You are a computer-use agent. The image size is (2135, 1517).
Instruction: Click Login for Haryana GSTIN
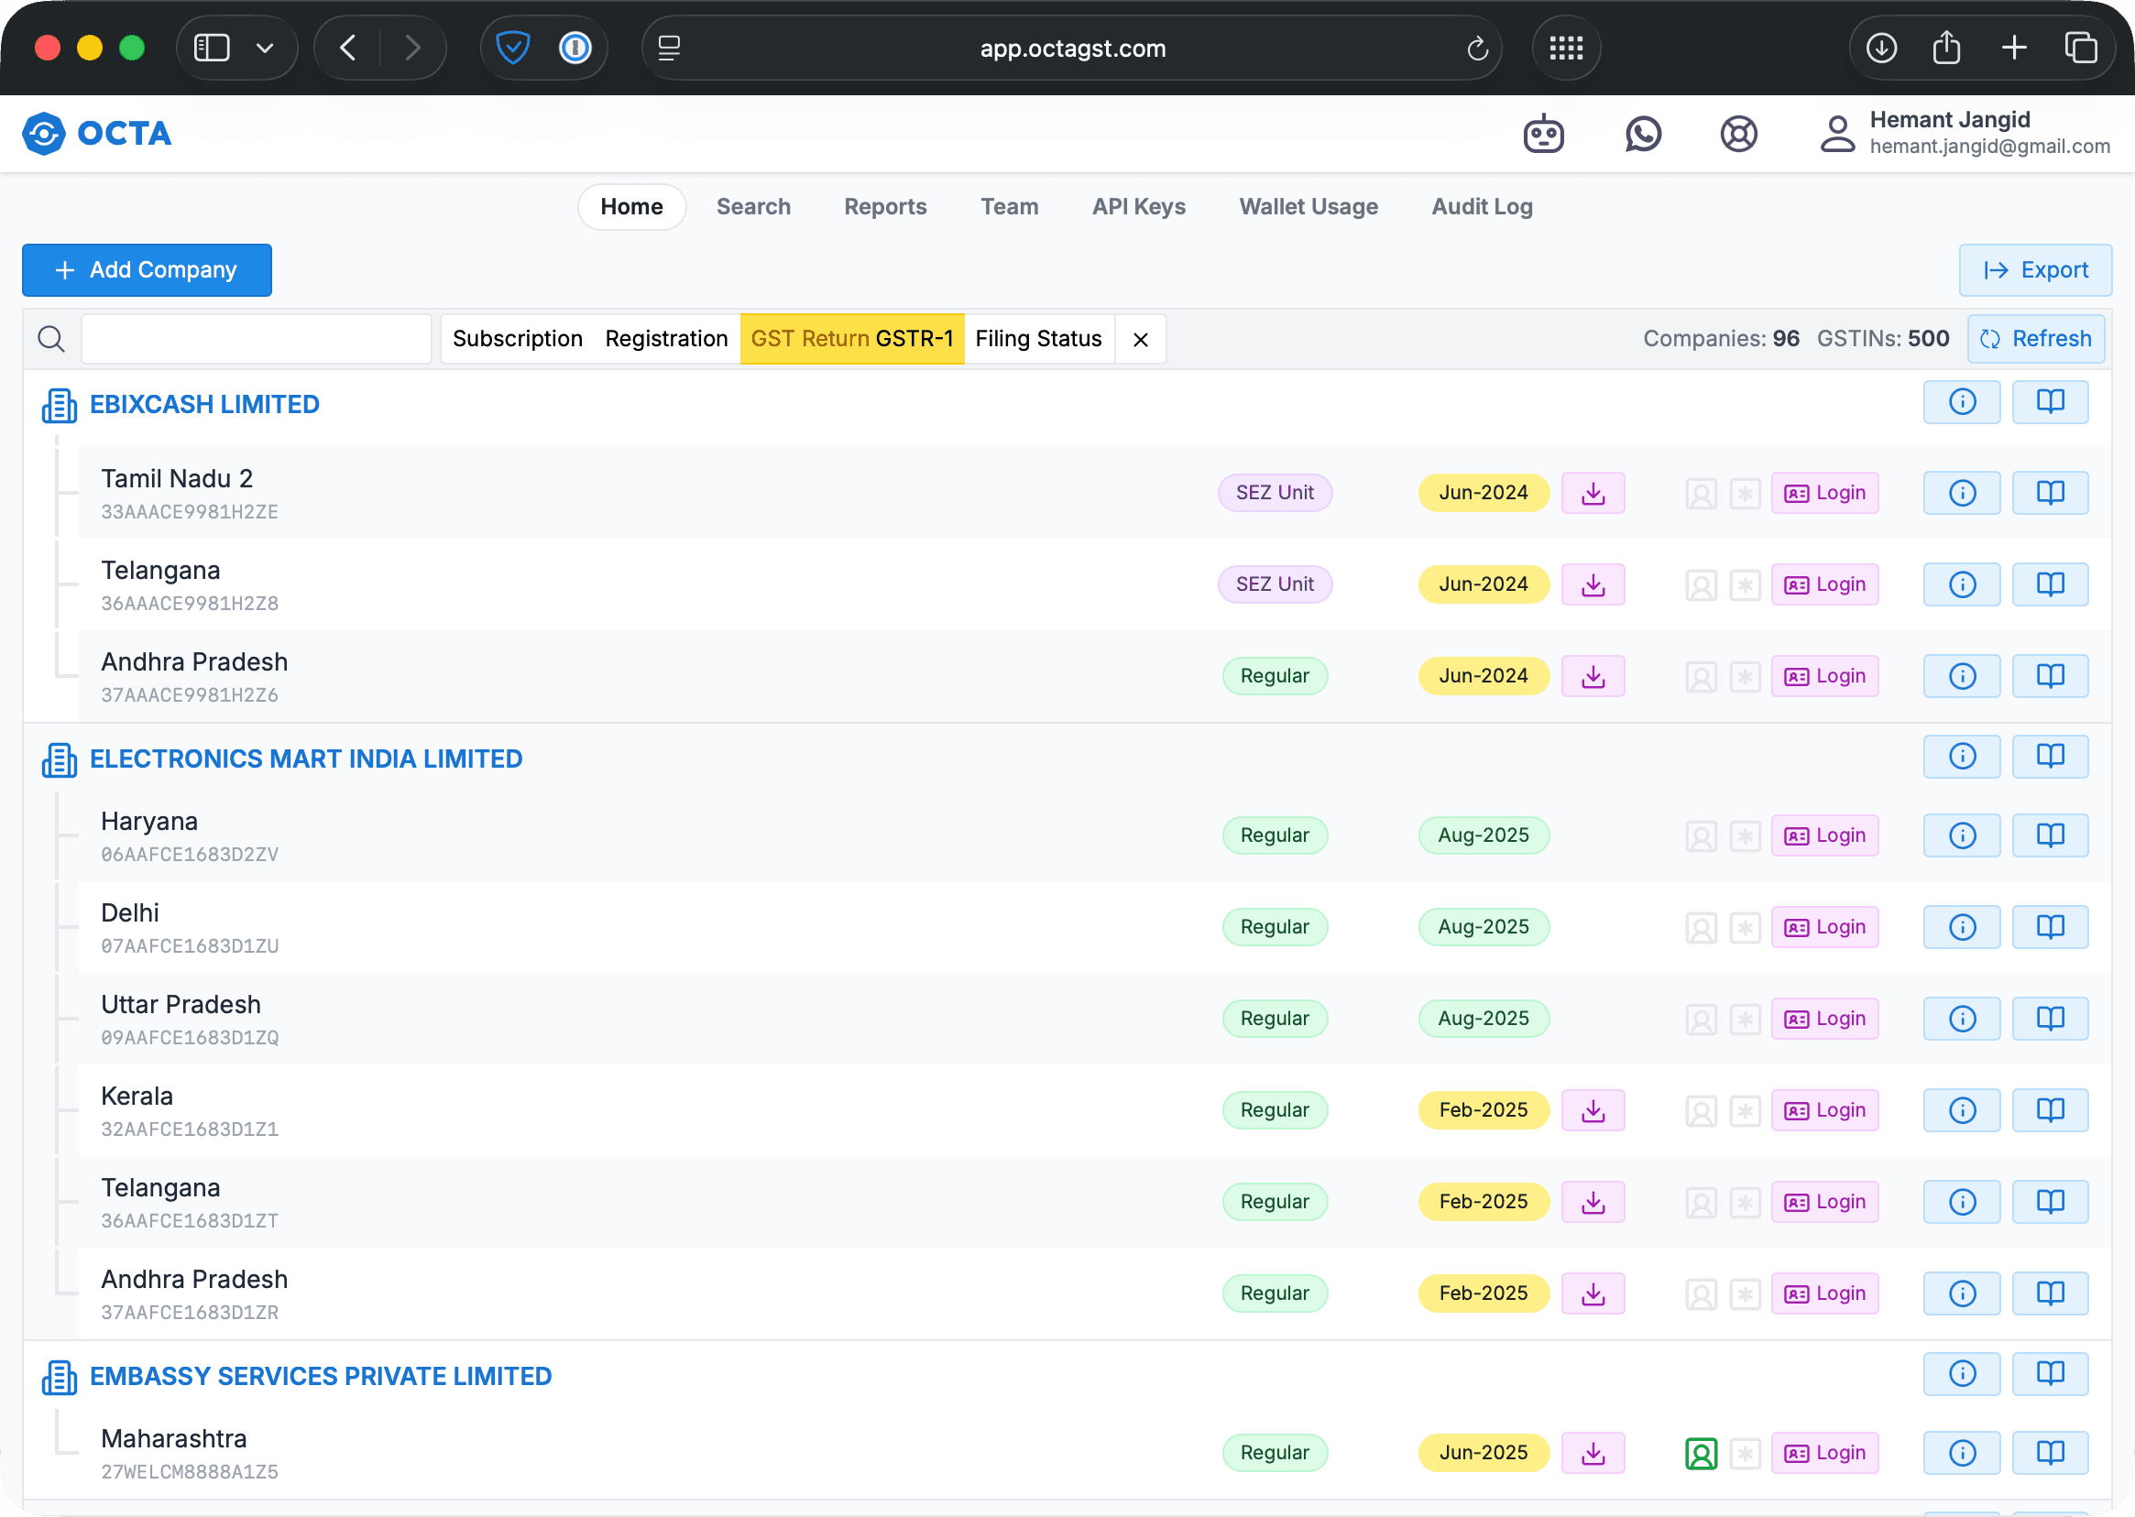pos(1823,835)
